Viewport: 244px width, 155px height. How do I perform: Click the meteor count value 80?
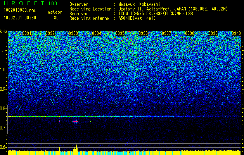(x=56, y=18)
